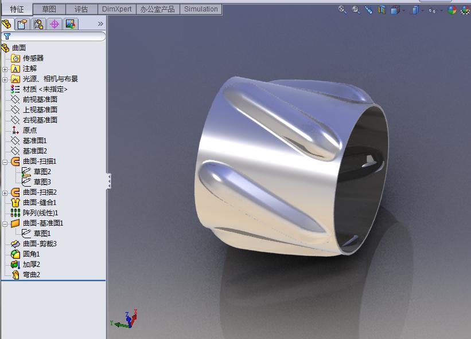Viewport: 471px width, 339px height.
Task: Open the Hide/Show Items dropdown arrow
Action: (441, 11)
